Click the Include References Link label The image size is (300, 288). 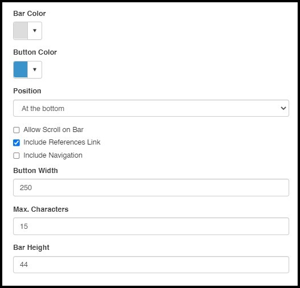(62, 142)
